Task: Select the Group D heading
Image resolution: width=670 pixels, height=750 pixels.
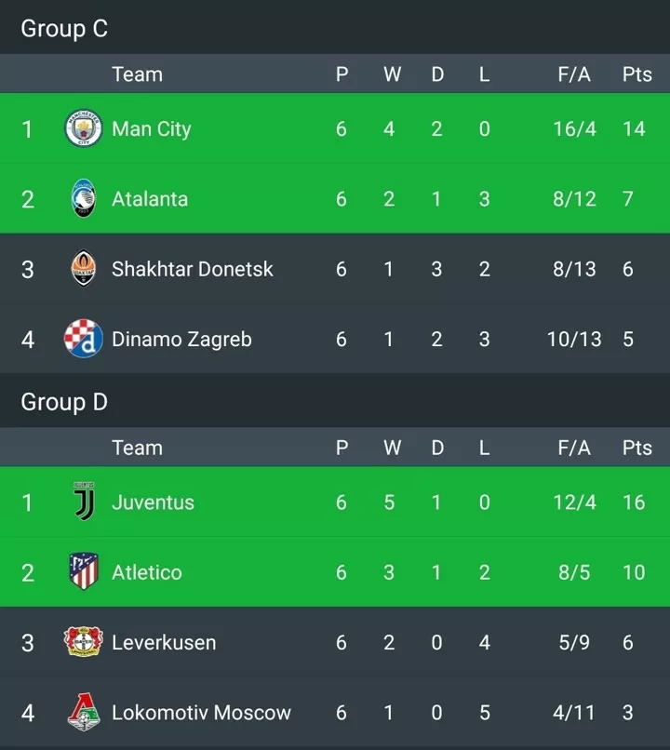Action: (x=64, y=402)
